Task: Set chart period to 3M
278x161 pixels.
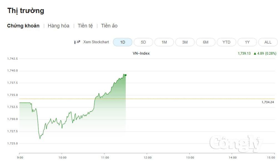Action: click(x=185, y=42)
